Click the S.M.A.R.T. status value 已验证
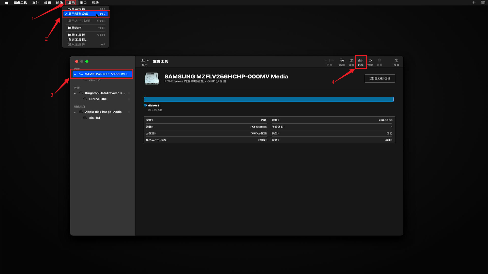The height and width of the screenshot is (274, 488). 263,140
